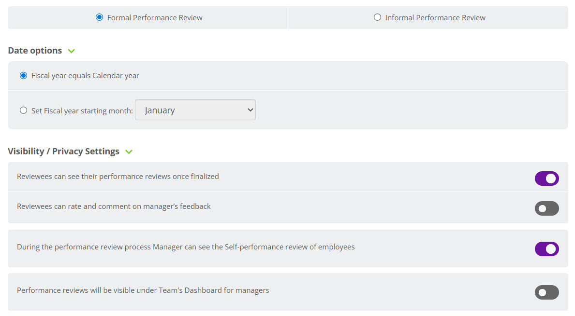Open the January starting month dropdown
The image size is (575, 316).
pyautogui.click(x=195, y=110)
